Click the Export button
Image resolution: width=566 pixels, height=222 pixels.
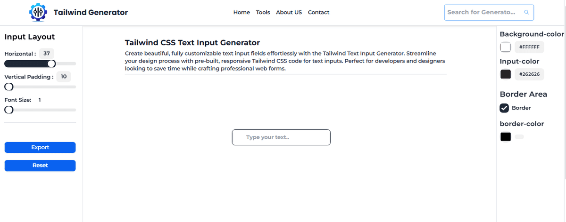coord(40,147)
